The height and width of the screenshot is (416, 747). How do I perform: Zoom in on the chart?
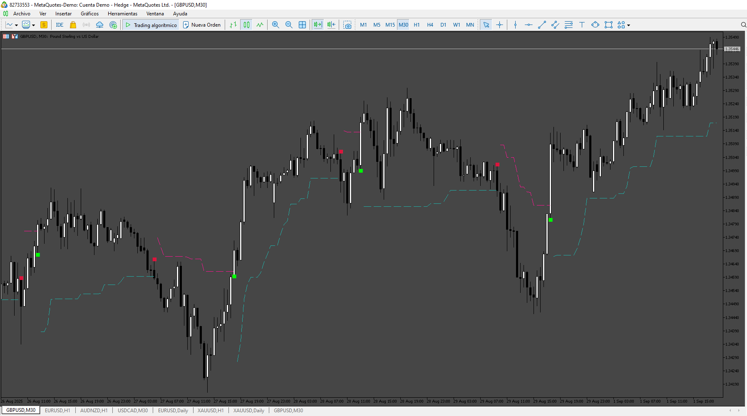275,25
